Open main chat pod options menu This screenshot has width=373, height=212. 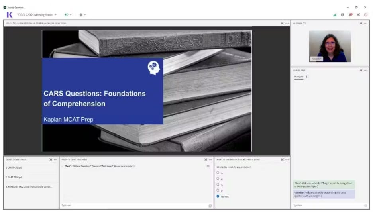[x=365, y=70]
